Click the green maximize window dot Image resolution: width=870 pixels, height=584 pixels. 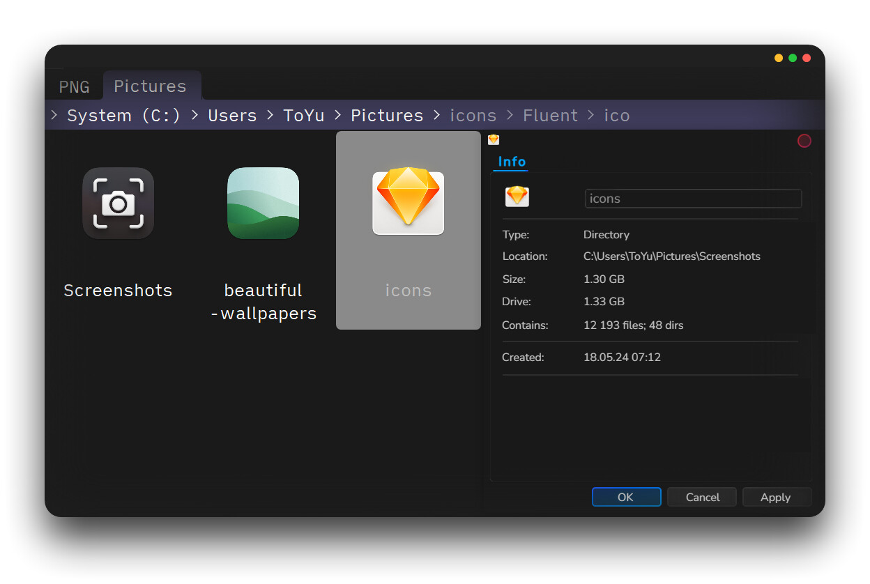[x=793, y=58]
